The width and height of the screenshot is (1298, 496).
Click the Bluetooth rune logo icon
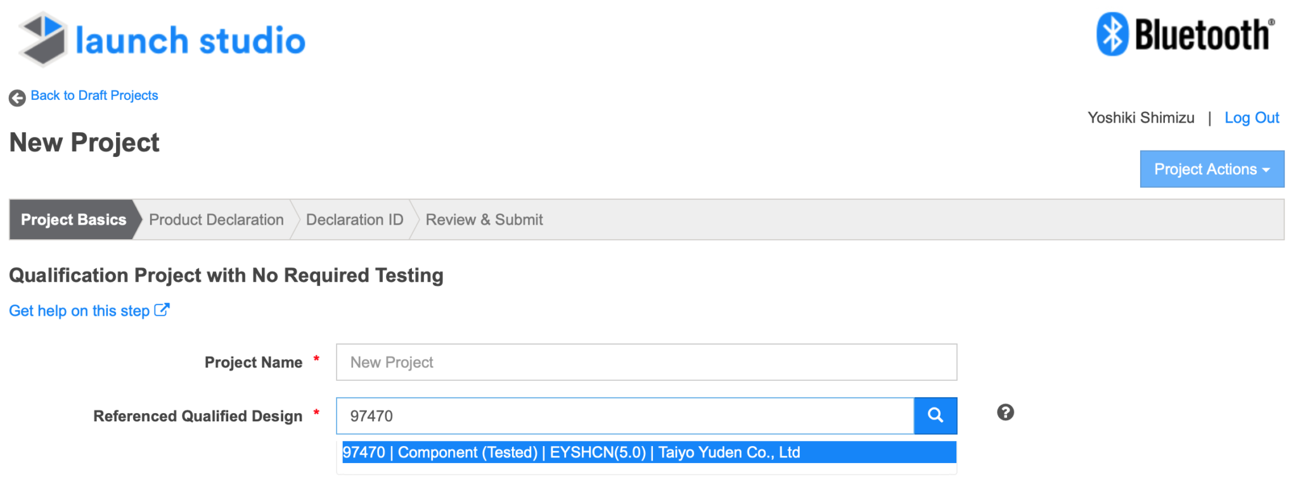point(1112,34)
